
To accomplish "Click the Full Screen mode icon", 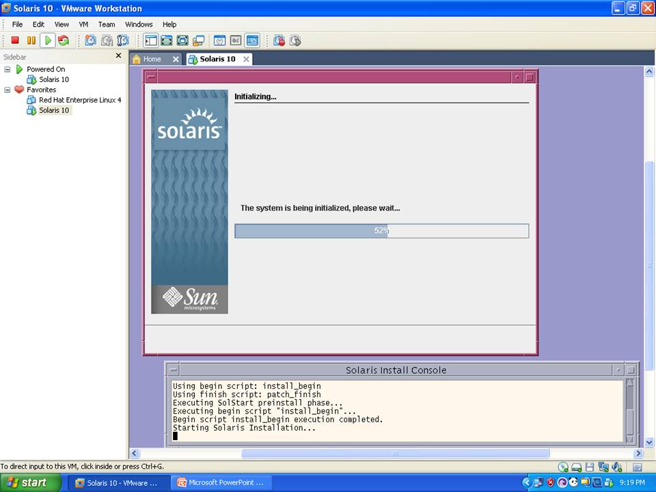I will (x=182, y=40).
